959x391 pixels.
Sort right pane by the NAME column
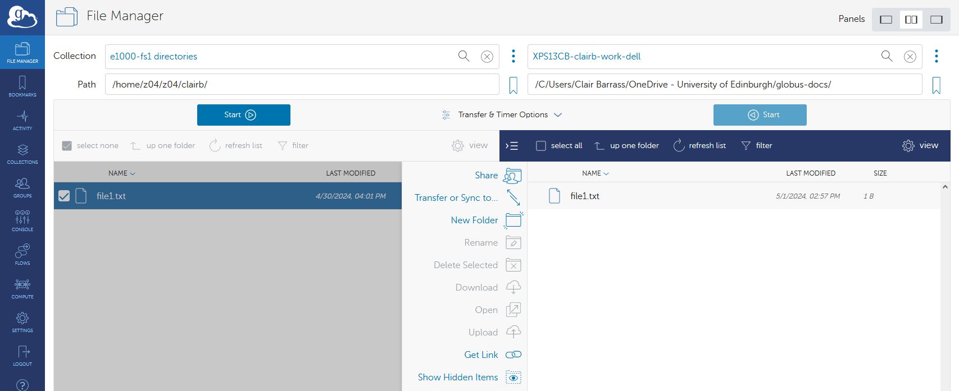coord(595,173)
